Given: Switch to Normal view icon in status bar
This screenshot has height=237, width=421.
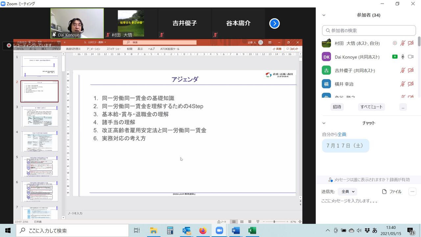Looking at the screenshot, I should click(x=234, y=222).
